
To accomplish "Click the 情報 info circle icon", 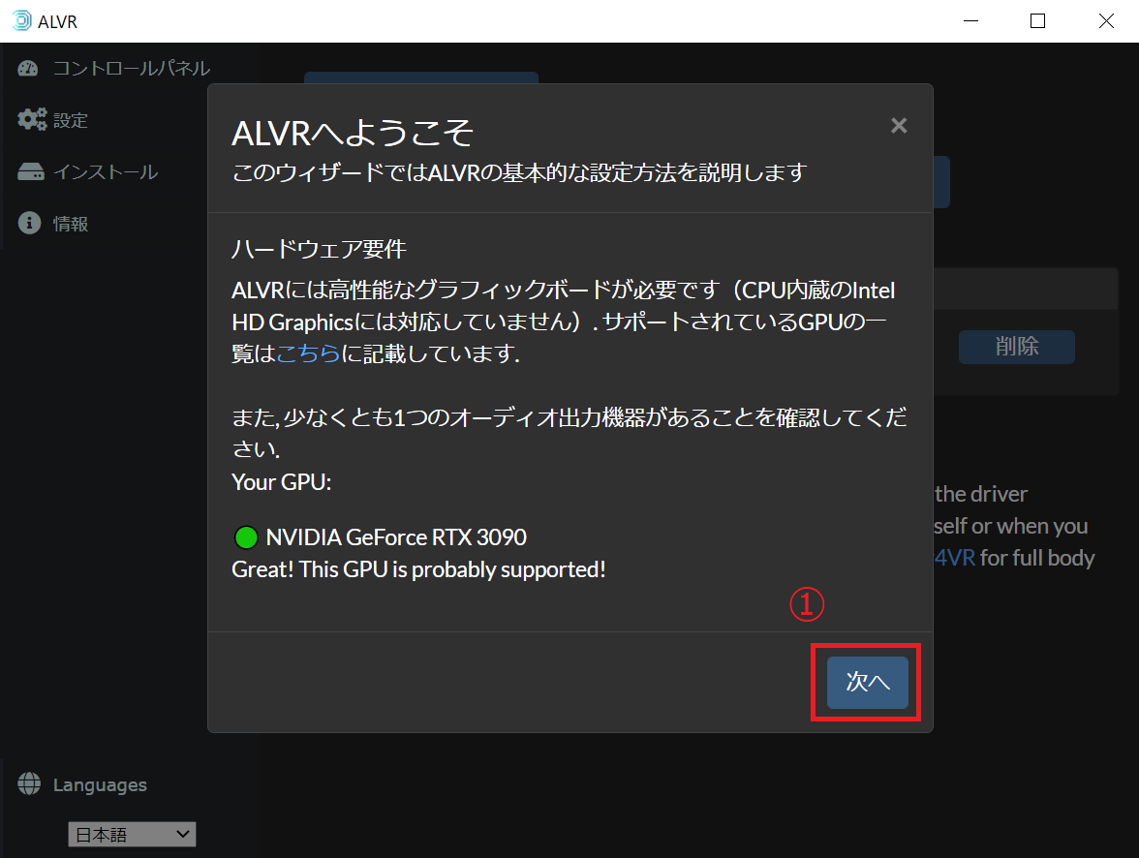I will coord(29,223).
